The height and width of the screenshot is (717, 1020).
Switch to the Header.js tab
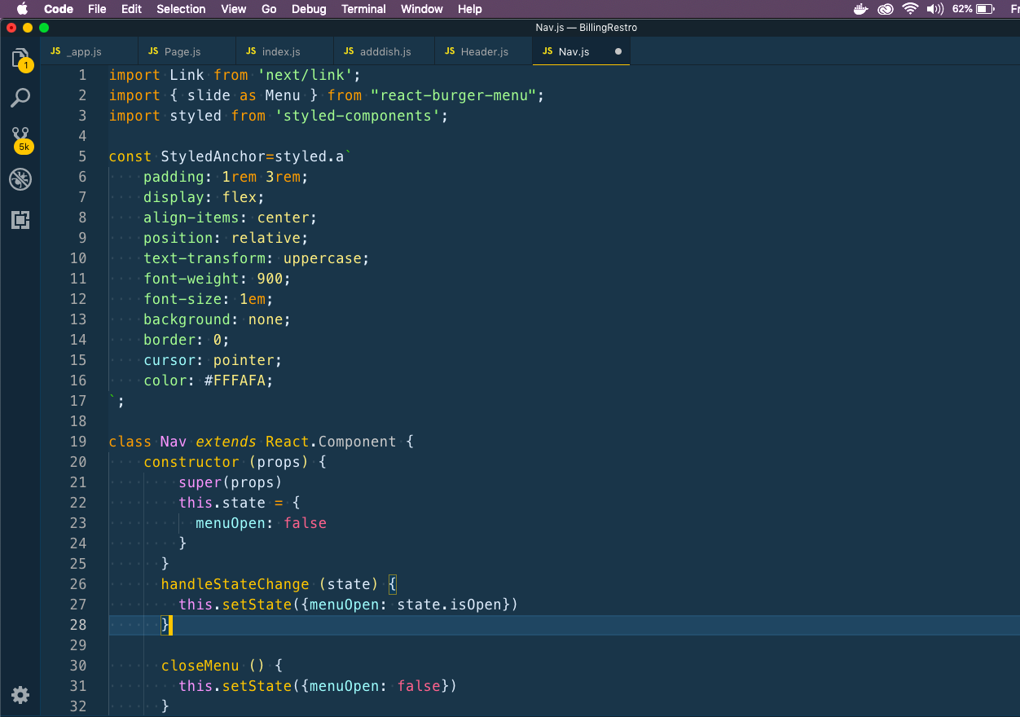coord(483,51)
